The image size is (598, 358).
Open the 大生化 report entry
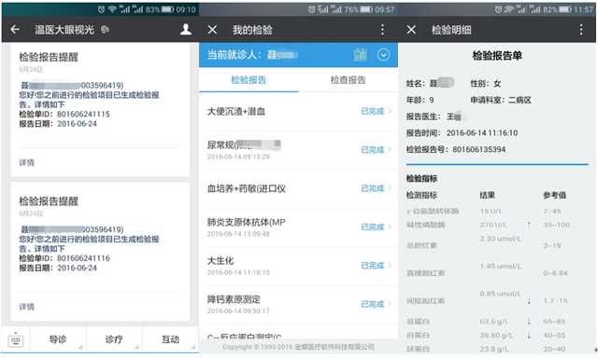pos(299,266)
